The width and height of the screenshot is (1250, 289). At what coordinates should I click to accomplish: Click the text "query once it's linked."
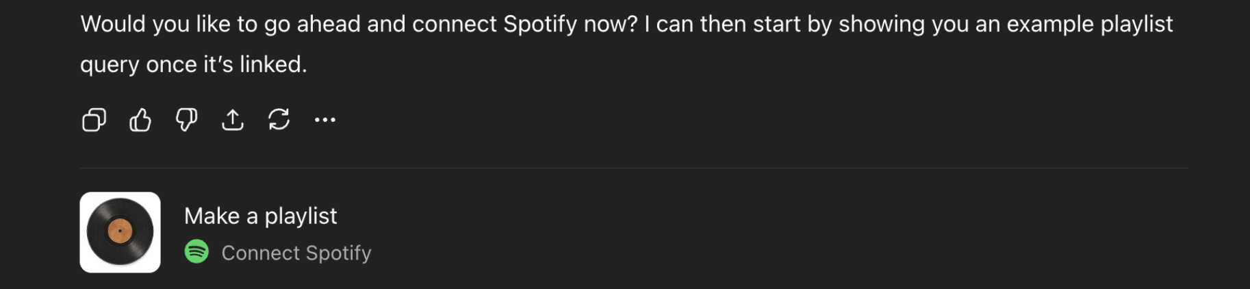pos(194,64)
